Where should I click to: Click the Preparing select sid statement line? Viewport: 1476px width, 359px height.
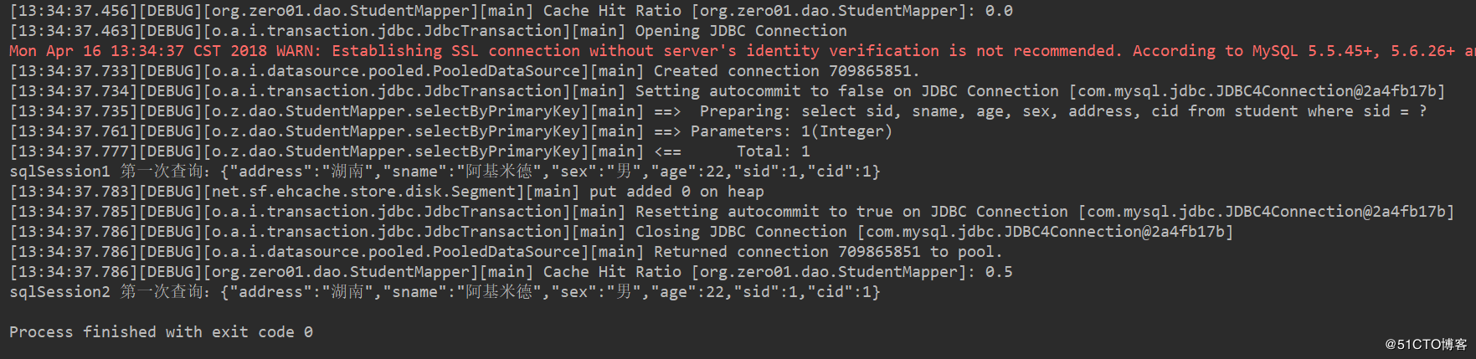[x=718, y=111]
